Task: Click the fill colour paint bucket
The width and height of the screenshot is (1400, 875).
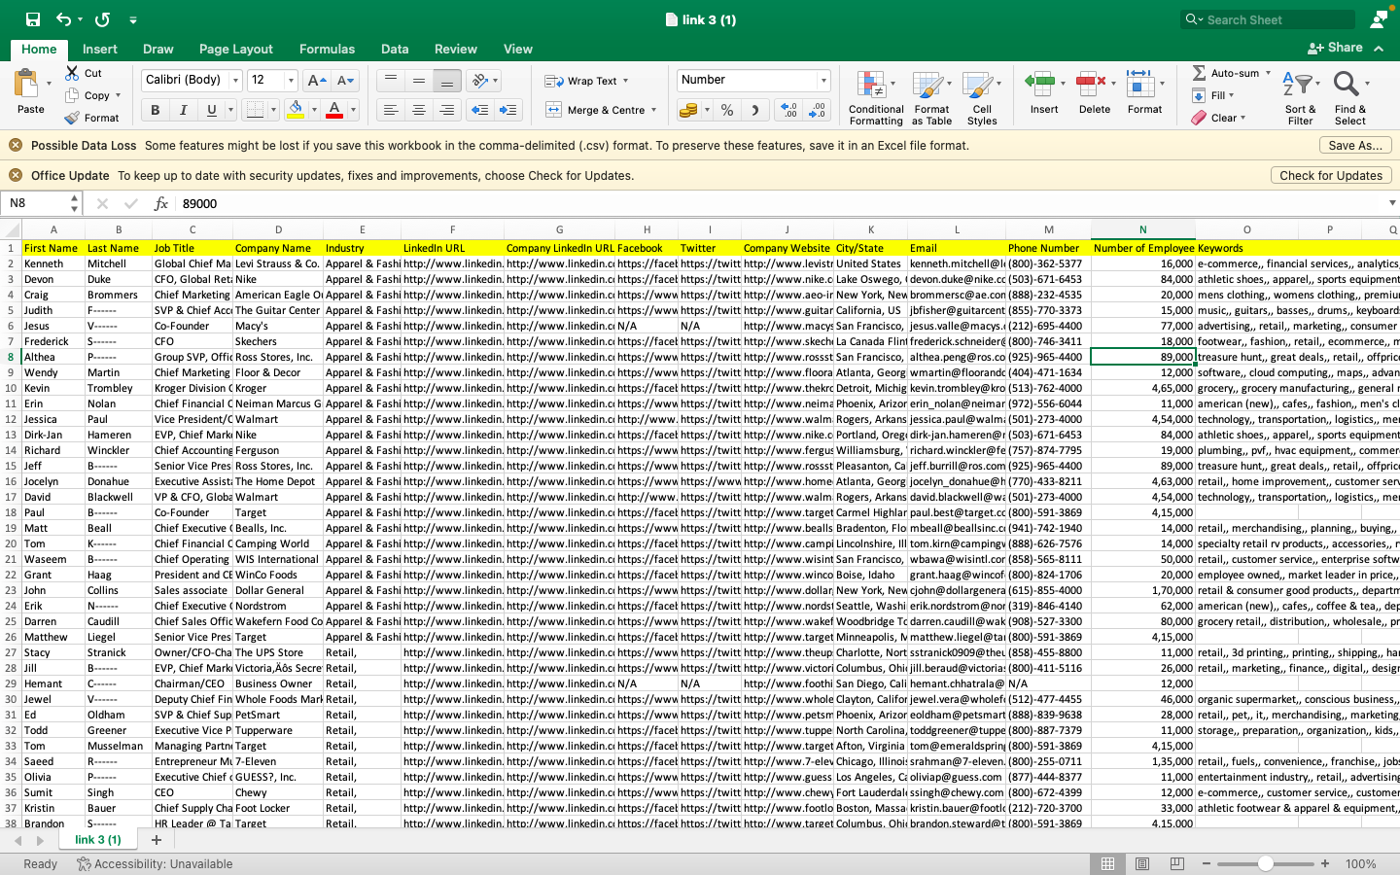Action: [296, 111]
